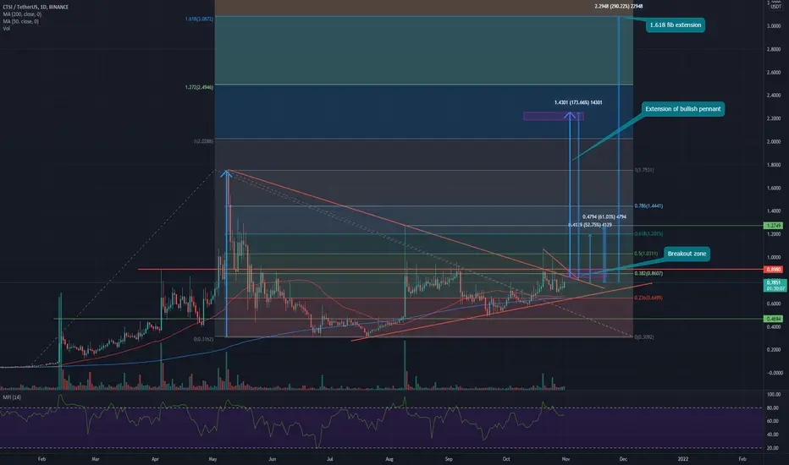Viewport: 789px width, 465px height.
Task: Click the 100.00 MFI axis tick
Action: pyautogui.click(x=774, y=395)
